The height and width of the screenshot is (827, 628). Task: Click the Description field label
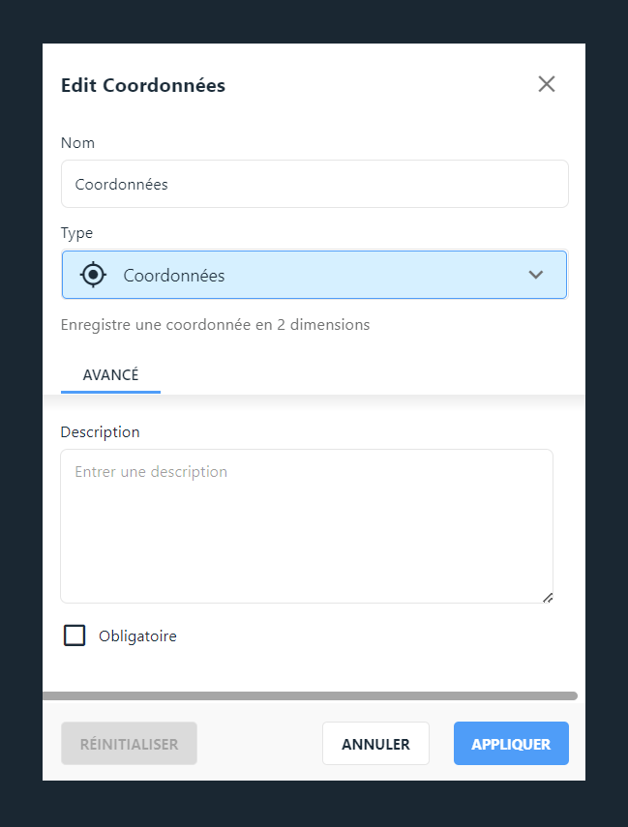coord(101,432)
